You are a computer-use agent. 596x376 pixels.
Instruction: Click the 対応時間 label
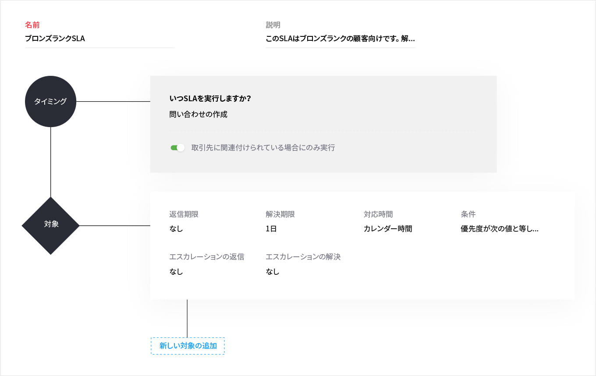(x=378, y=214)
